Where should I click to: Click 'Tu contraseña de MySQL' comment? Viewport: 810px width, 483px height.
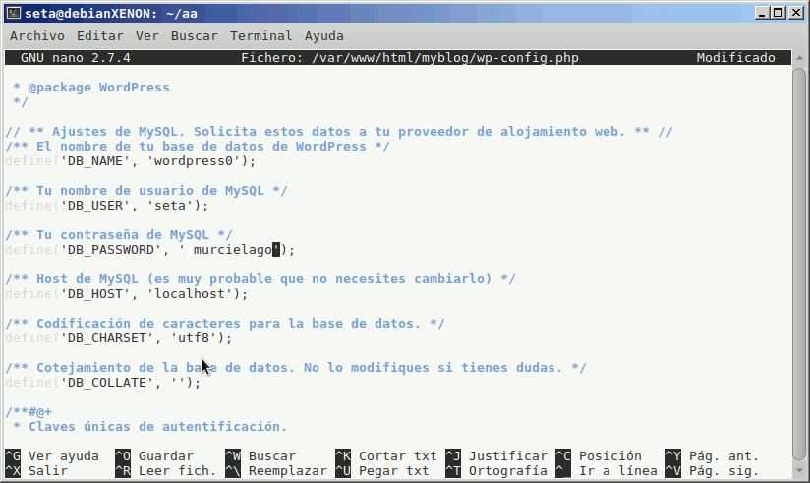click(119, 235)
